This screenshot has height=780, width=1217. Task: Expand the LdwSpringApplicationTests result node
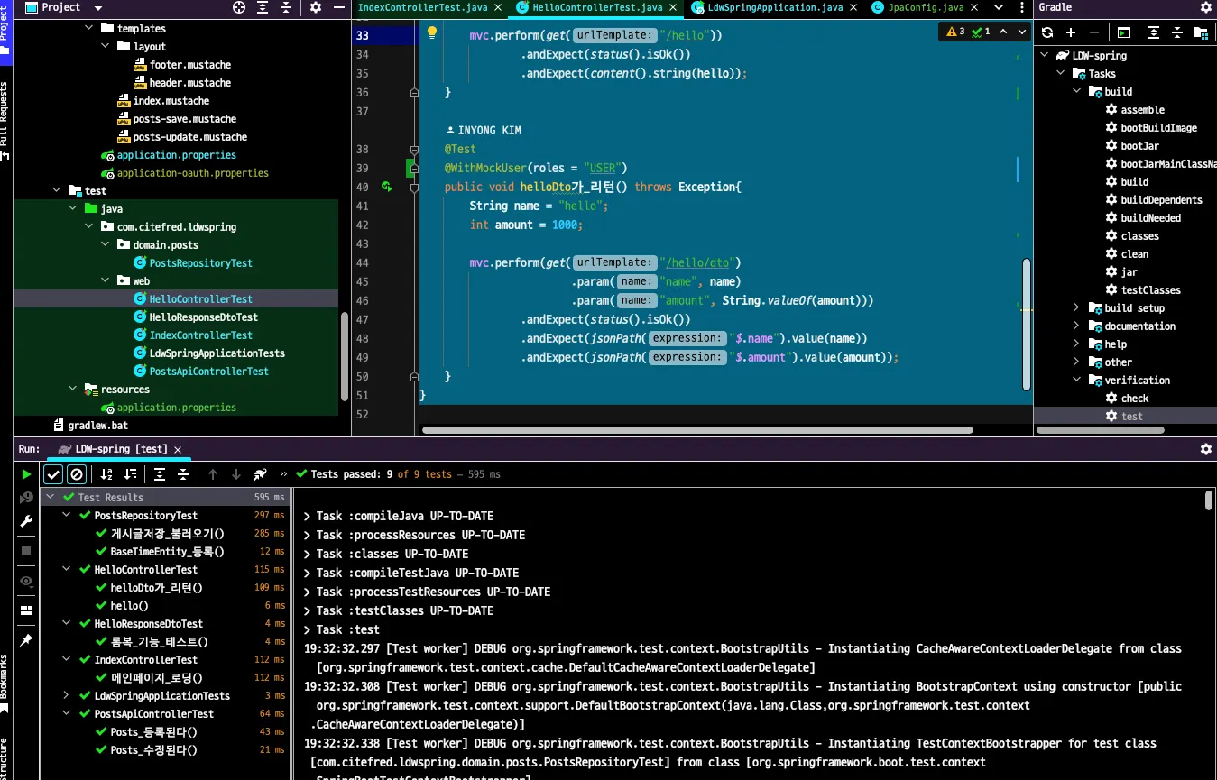[x=67, y=695]
